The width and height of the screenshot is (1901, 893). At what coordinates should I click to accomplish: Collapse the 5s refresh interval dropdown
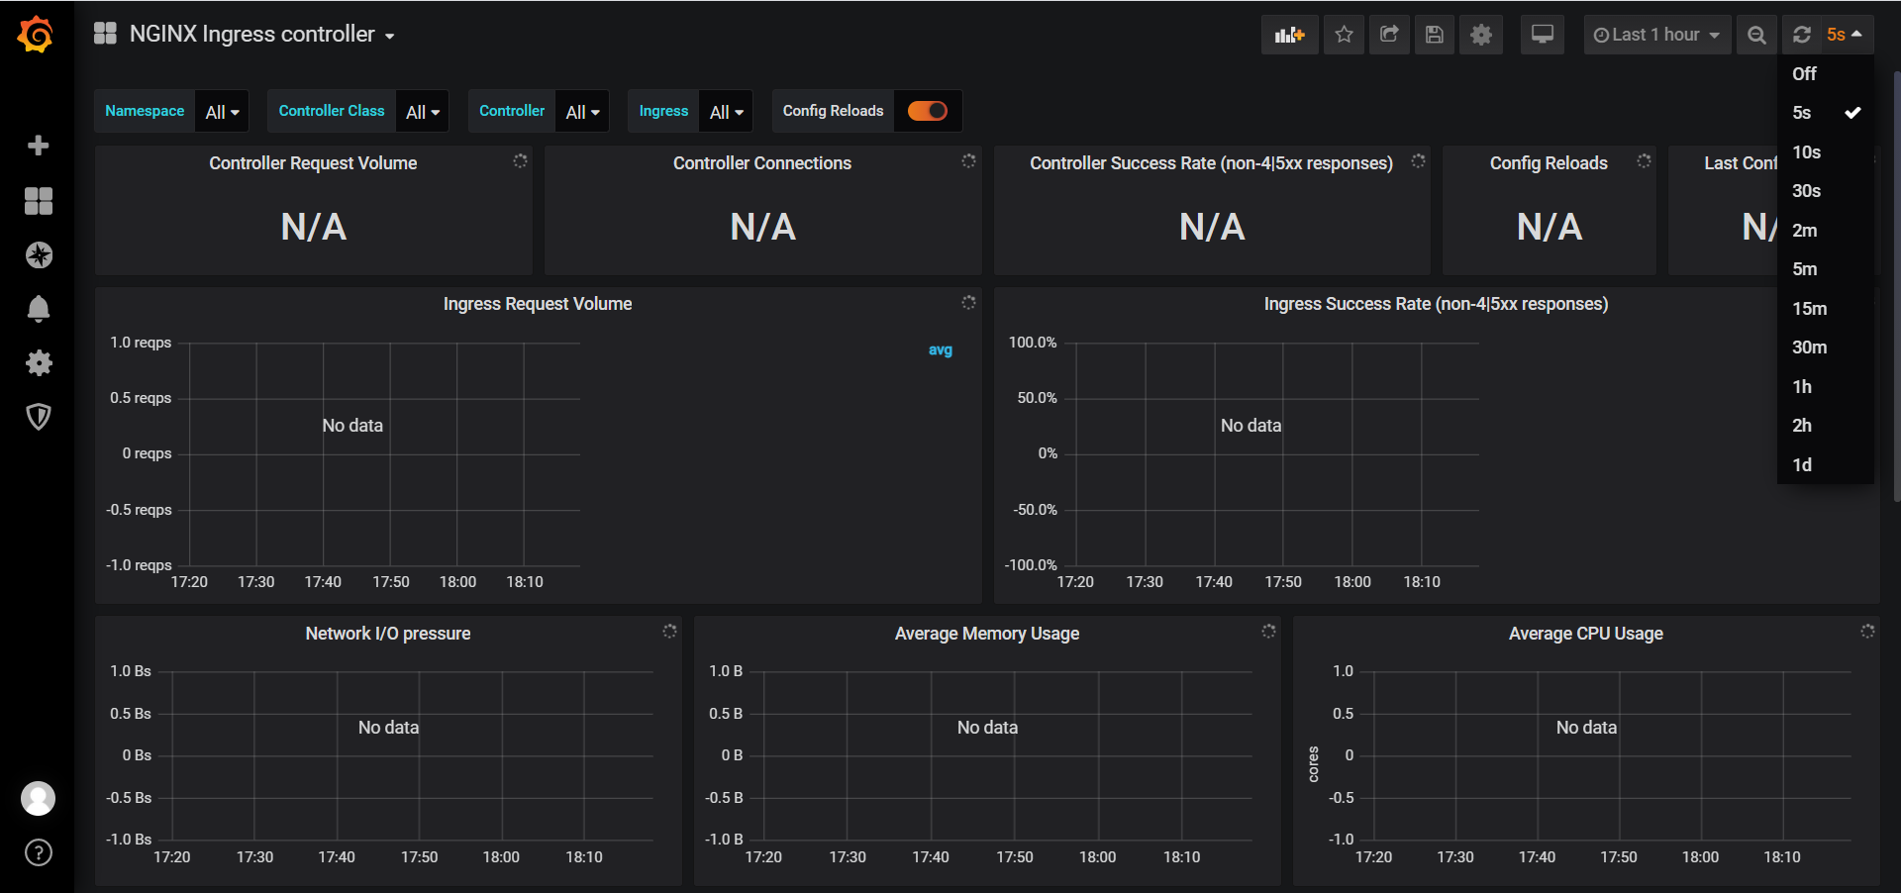pyautogui.click(x=1846, y=35)
